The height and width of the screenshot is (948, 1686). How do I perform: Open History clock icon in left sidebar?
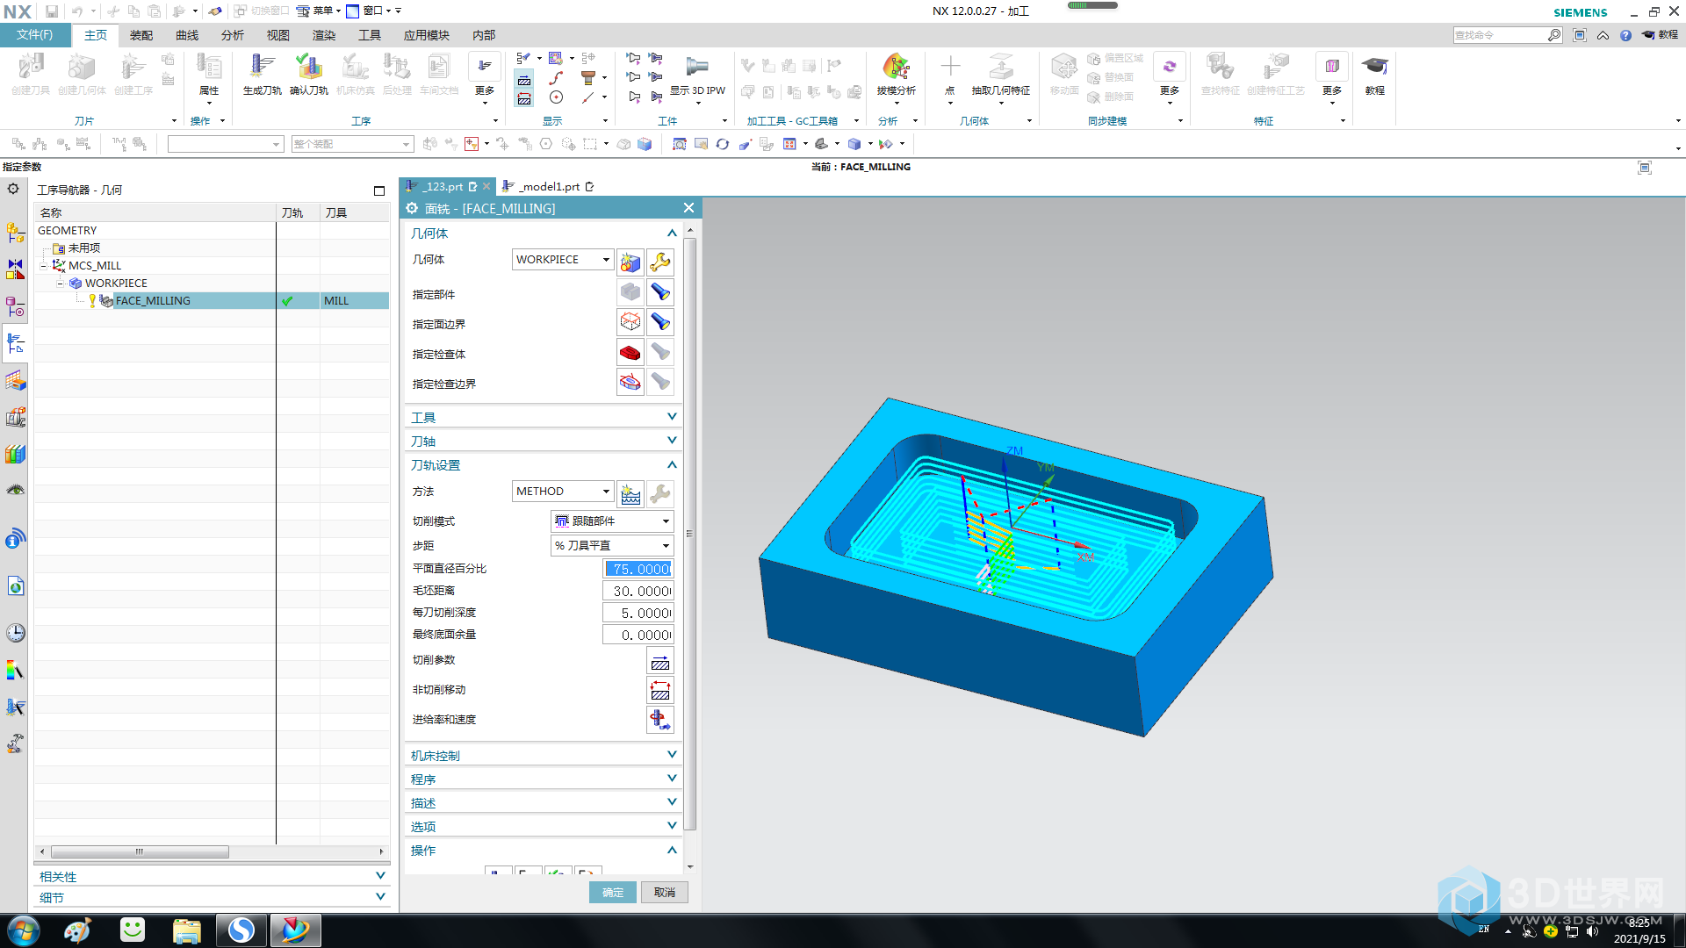click(15, 633)
